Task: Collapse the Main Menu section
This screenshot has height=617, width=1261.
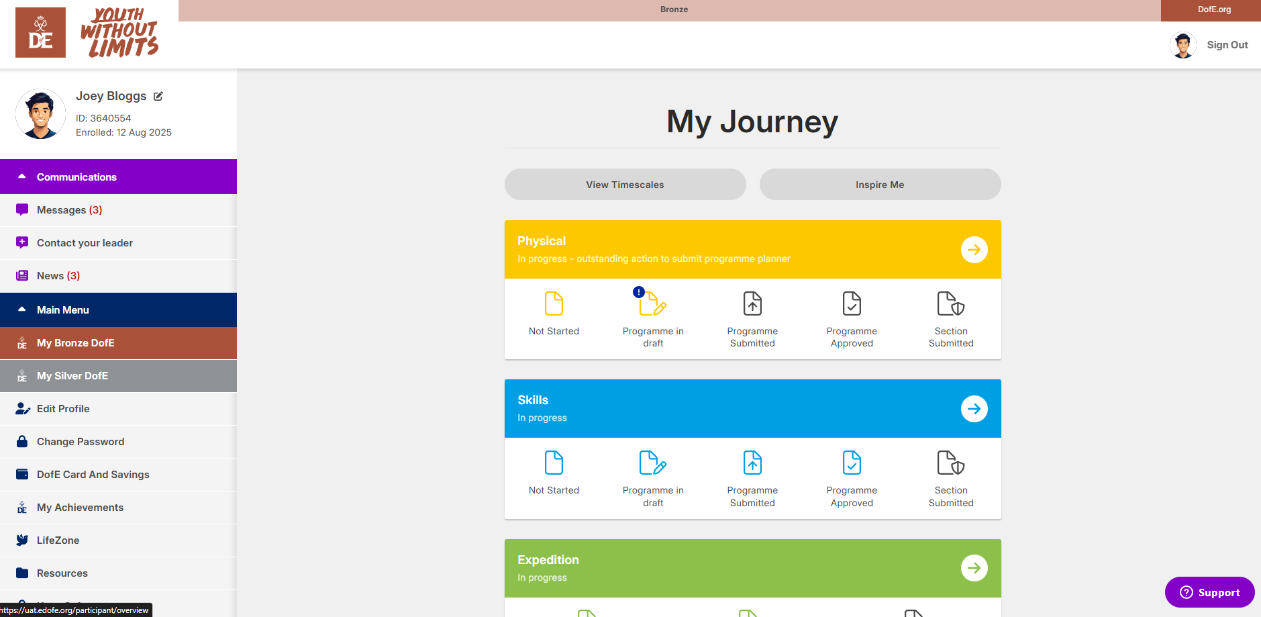Action: (22, 310)
